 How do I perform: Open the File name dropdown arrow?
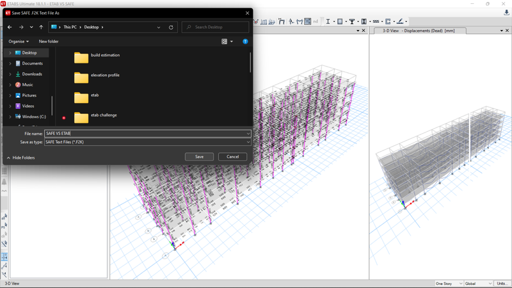(248, 134)
